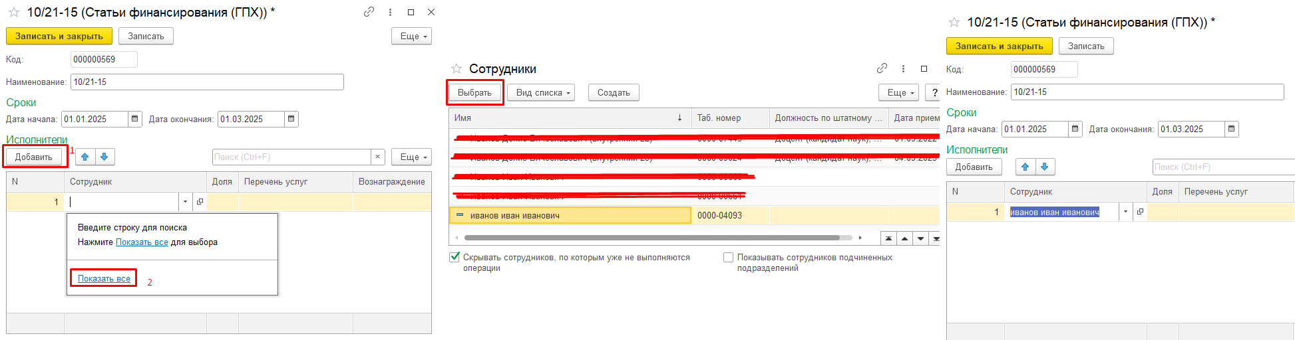The width and height of the screenshot is (1295, 340).
Task: Click red-outlined Показать все link
Action: coord(104,279)
